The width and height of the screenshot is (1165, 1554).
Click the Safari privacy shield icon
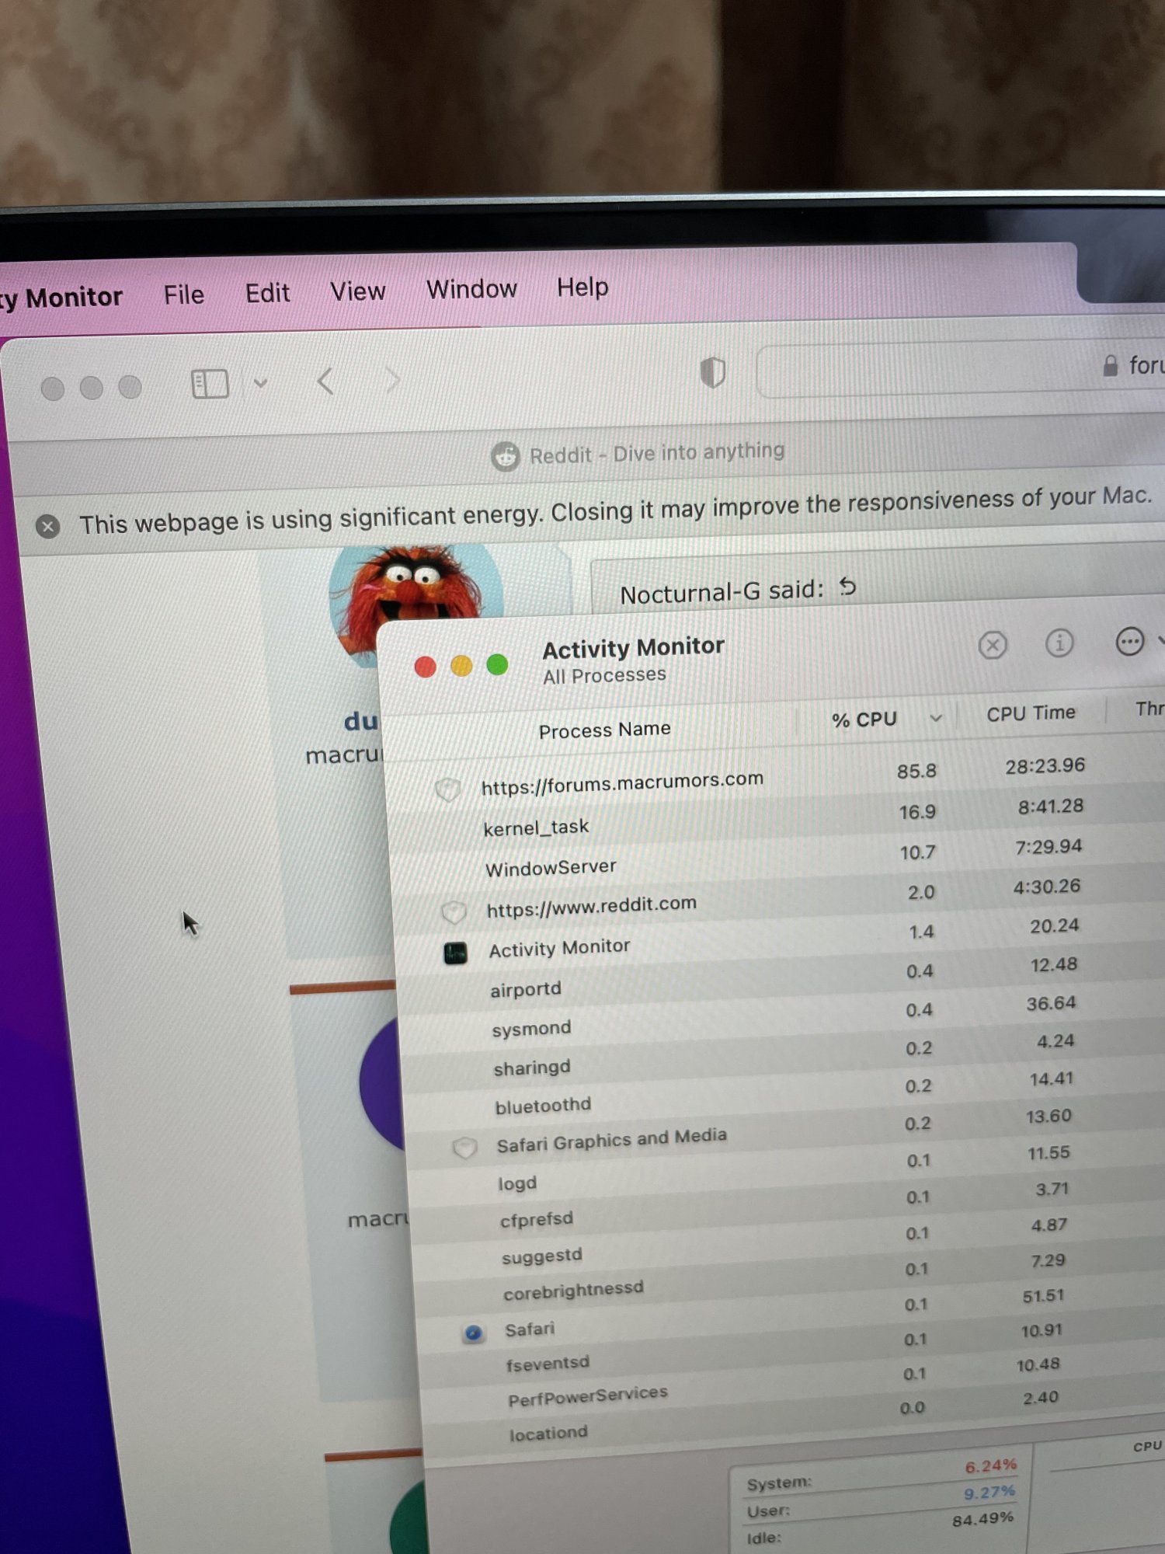[x=712, y=372]
